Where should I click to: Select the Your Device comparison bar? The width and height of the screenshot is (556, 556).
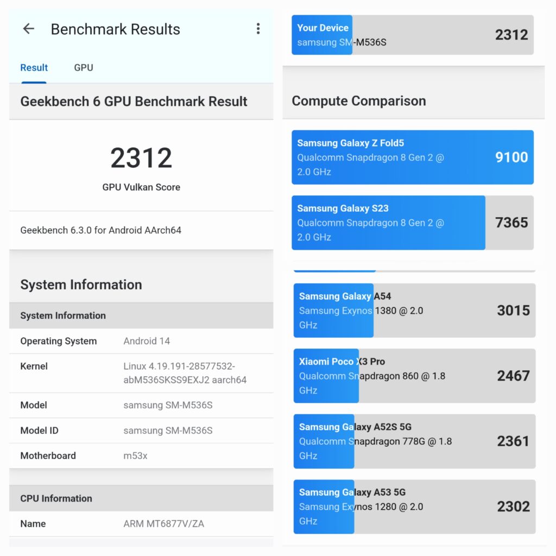coord(413,35)
